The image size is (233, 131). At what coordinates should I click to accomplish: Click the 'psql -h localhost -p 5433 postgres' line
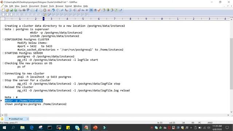(44, 77)
